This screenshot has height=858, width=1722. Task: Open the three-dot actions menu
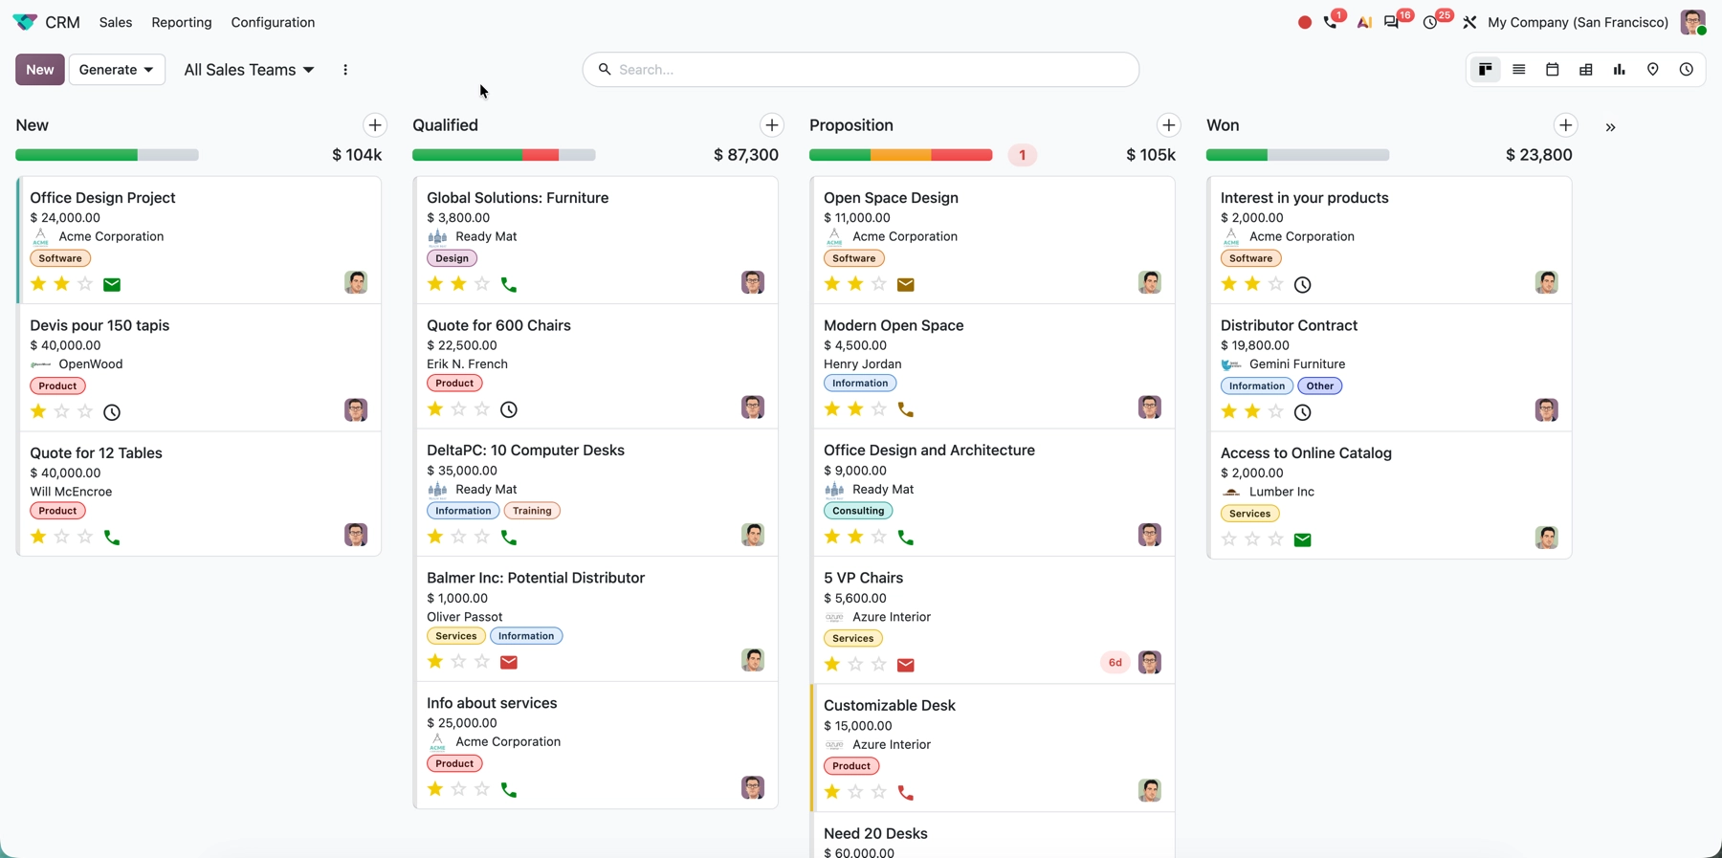point(345,70)
